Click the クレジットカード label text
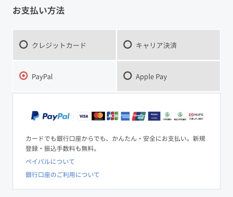 click(x=59, y=45)
